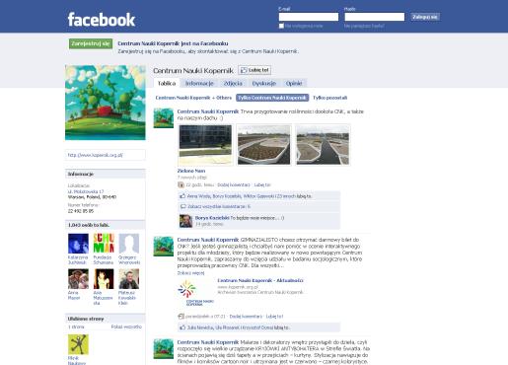The image size is (508, 365).
Task: Click the comment bubble icon
Action: point(183,206)
